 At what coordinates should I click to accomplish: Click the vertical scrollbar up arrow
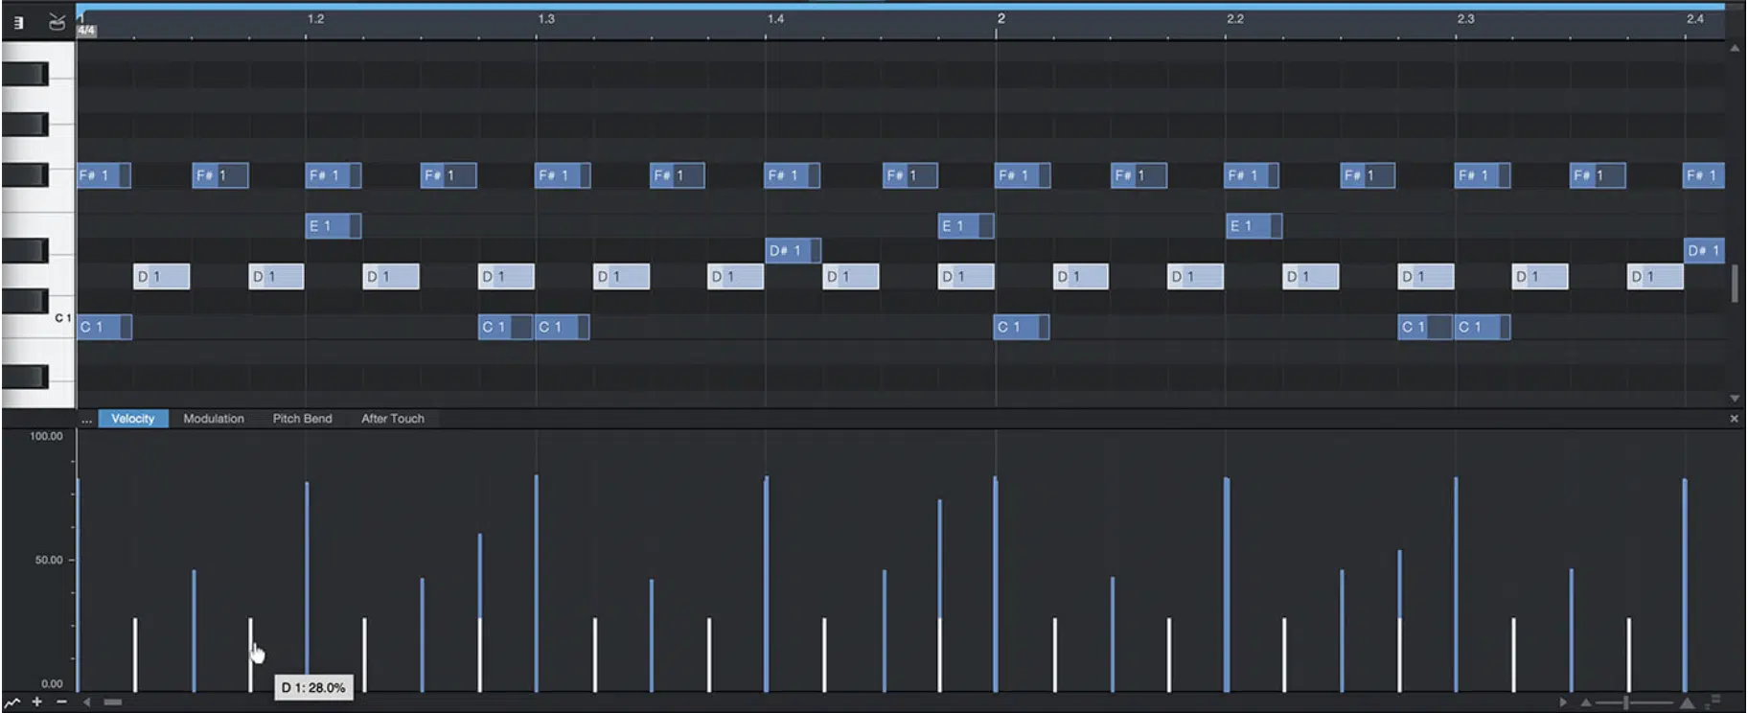click(1735, 48)
